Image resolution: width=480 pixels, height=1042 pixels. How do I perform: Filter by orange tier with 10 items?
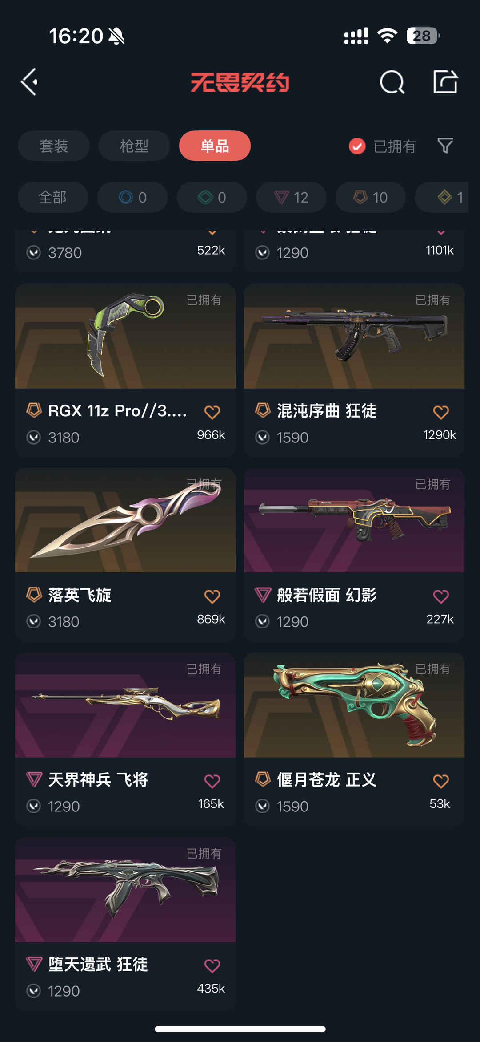(371, 197)
